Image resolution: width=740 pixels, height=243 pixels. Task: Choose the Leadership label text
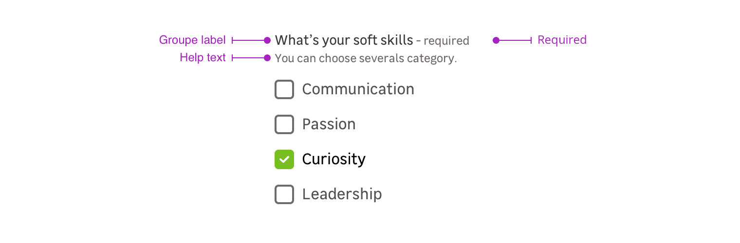342,194
